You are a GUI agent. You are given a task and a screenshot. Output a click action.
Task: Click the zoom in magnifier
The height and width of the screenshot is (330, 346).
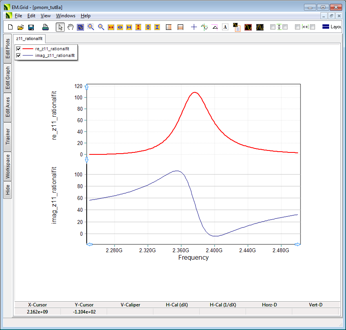click(x=91, y=27)
